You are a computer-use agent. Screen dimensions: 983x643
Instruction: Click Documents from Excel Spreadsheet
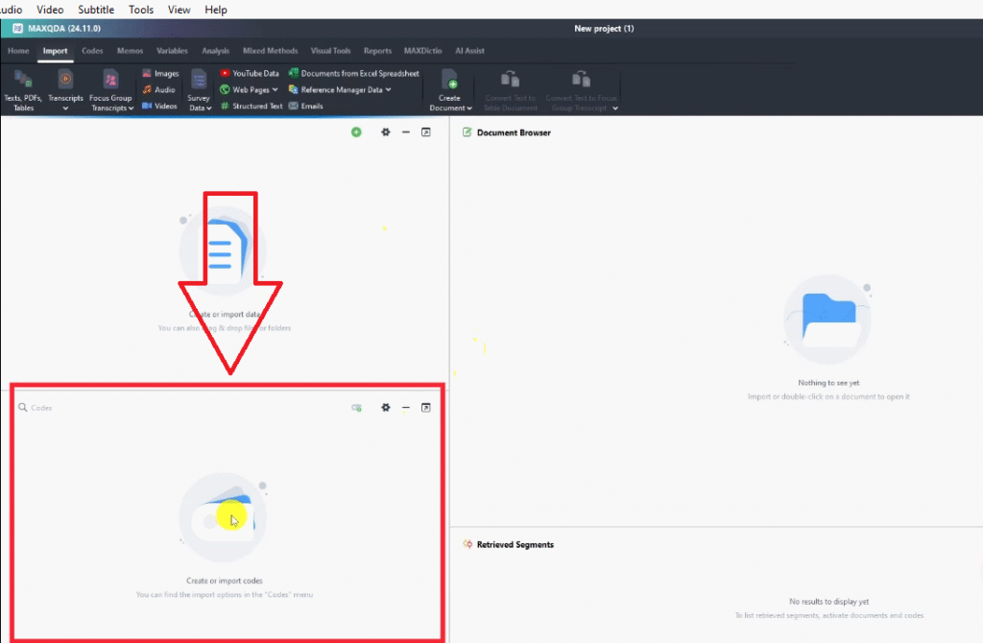pos(354,73)
